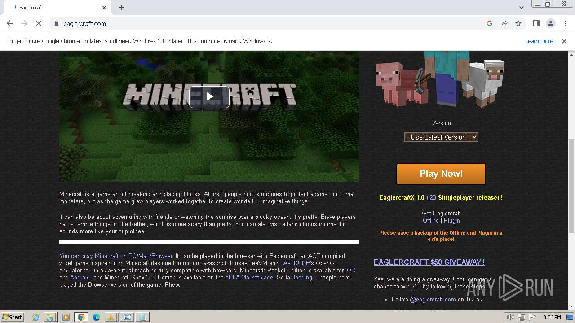Get the Eaglercraft Plugin link
Viewport: 575px width, 323px height.
click(x=452, y=220)
